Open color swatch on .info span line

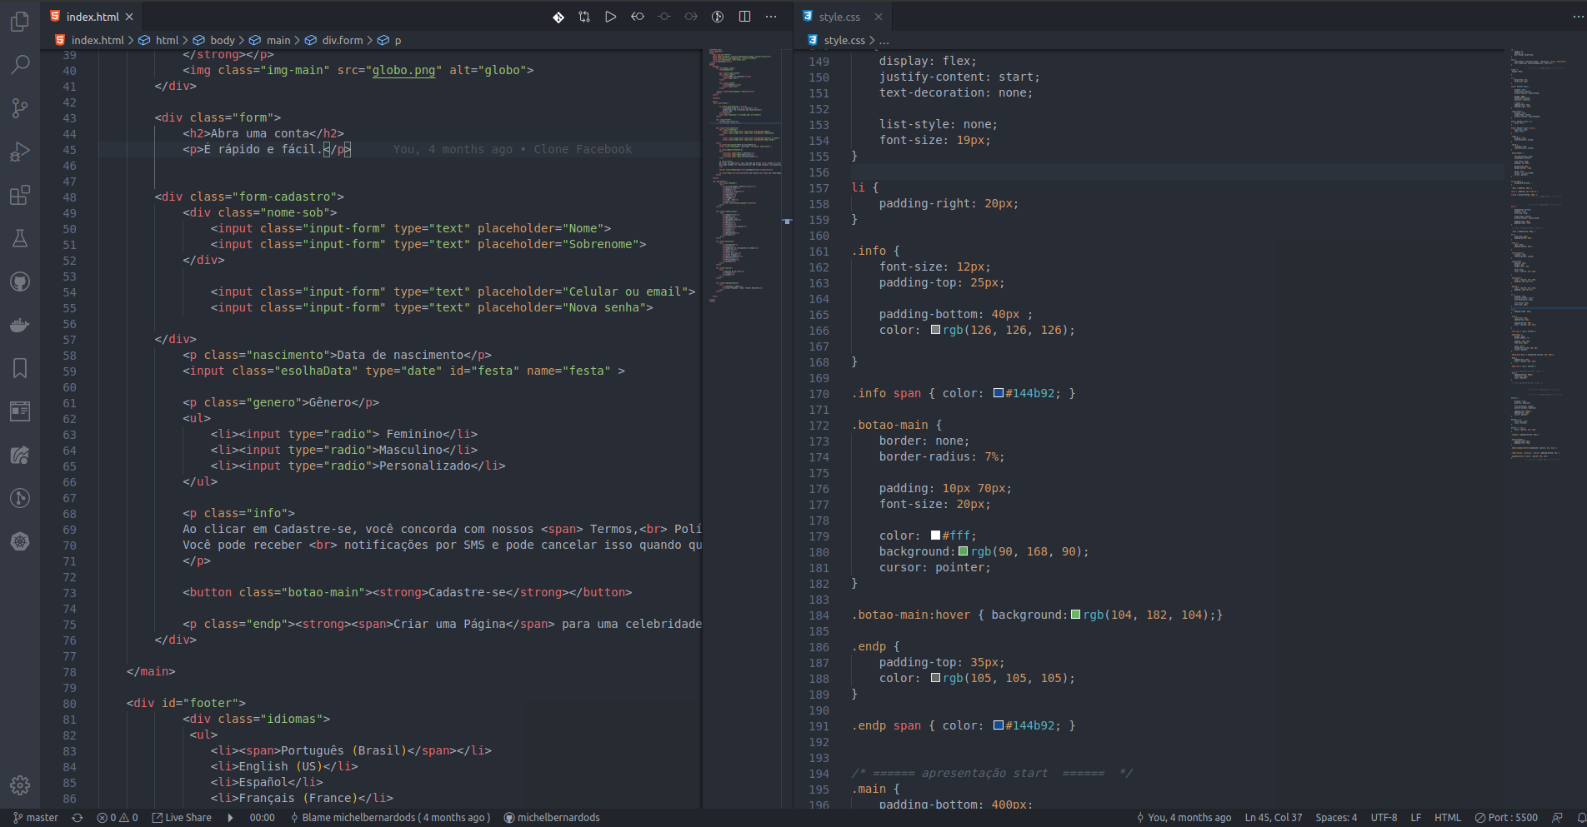pos(998,393)
